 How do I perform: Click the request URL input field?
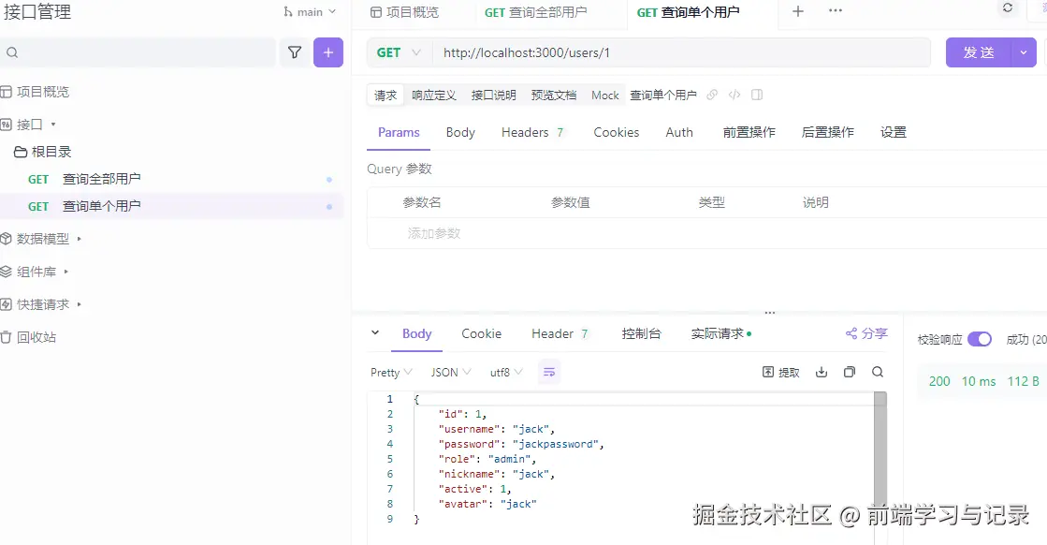pyautogui.click(x=681, y=52)
